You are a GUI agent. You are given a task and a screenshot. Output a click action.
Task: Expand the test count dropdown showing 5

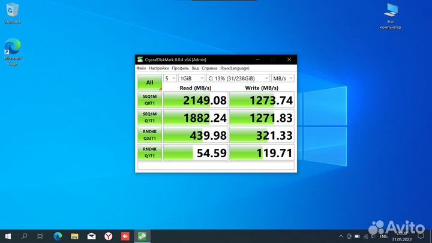click(170, 78)
